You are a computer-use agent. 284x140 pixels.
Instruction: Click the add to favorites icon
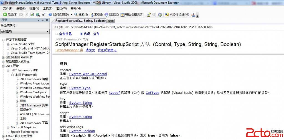click(x=149, y=15)
